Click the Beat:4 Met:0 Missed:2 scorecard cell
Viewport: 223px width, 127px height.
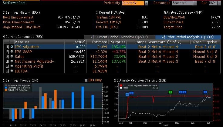[158, 57]
